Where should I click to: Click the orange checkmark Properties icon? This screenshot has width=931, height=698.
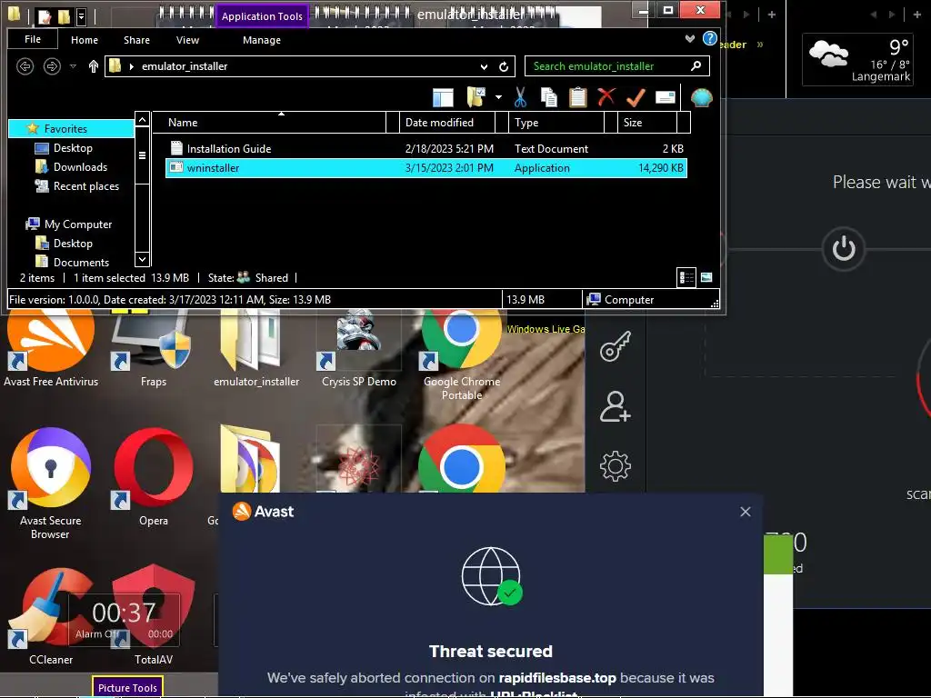pos(636,96)
